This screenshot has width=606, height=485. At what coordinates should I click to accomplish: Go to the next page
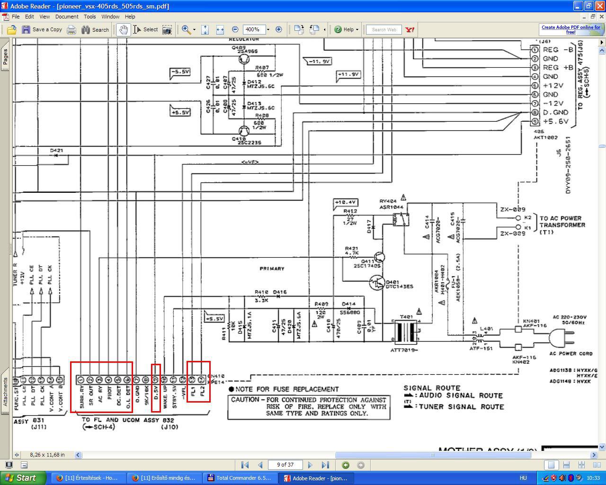point(310,465)
